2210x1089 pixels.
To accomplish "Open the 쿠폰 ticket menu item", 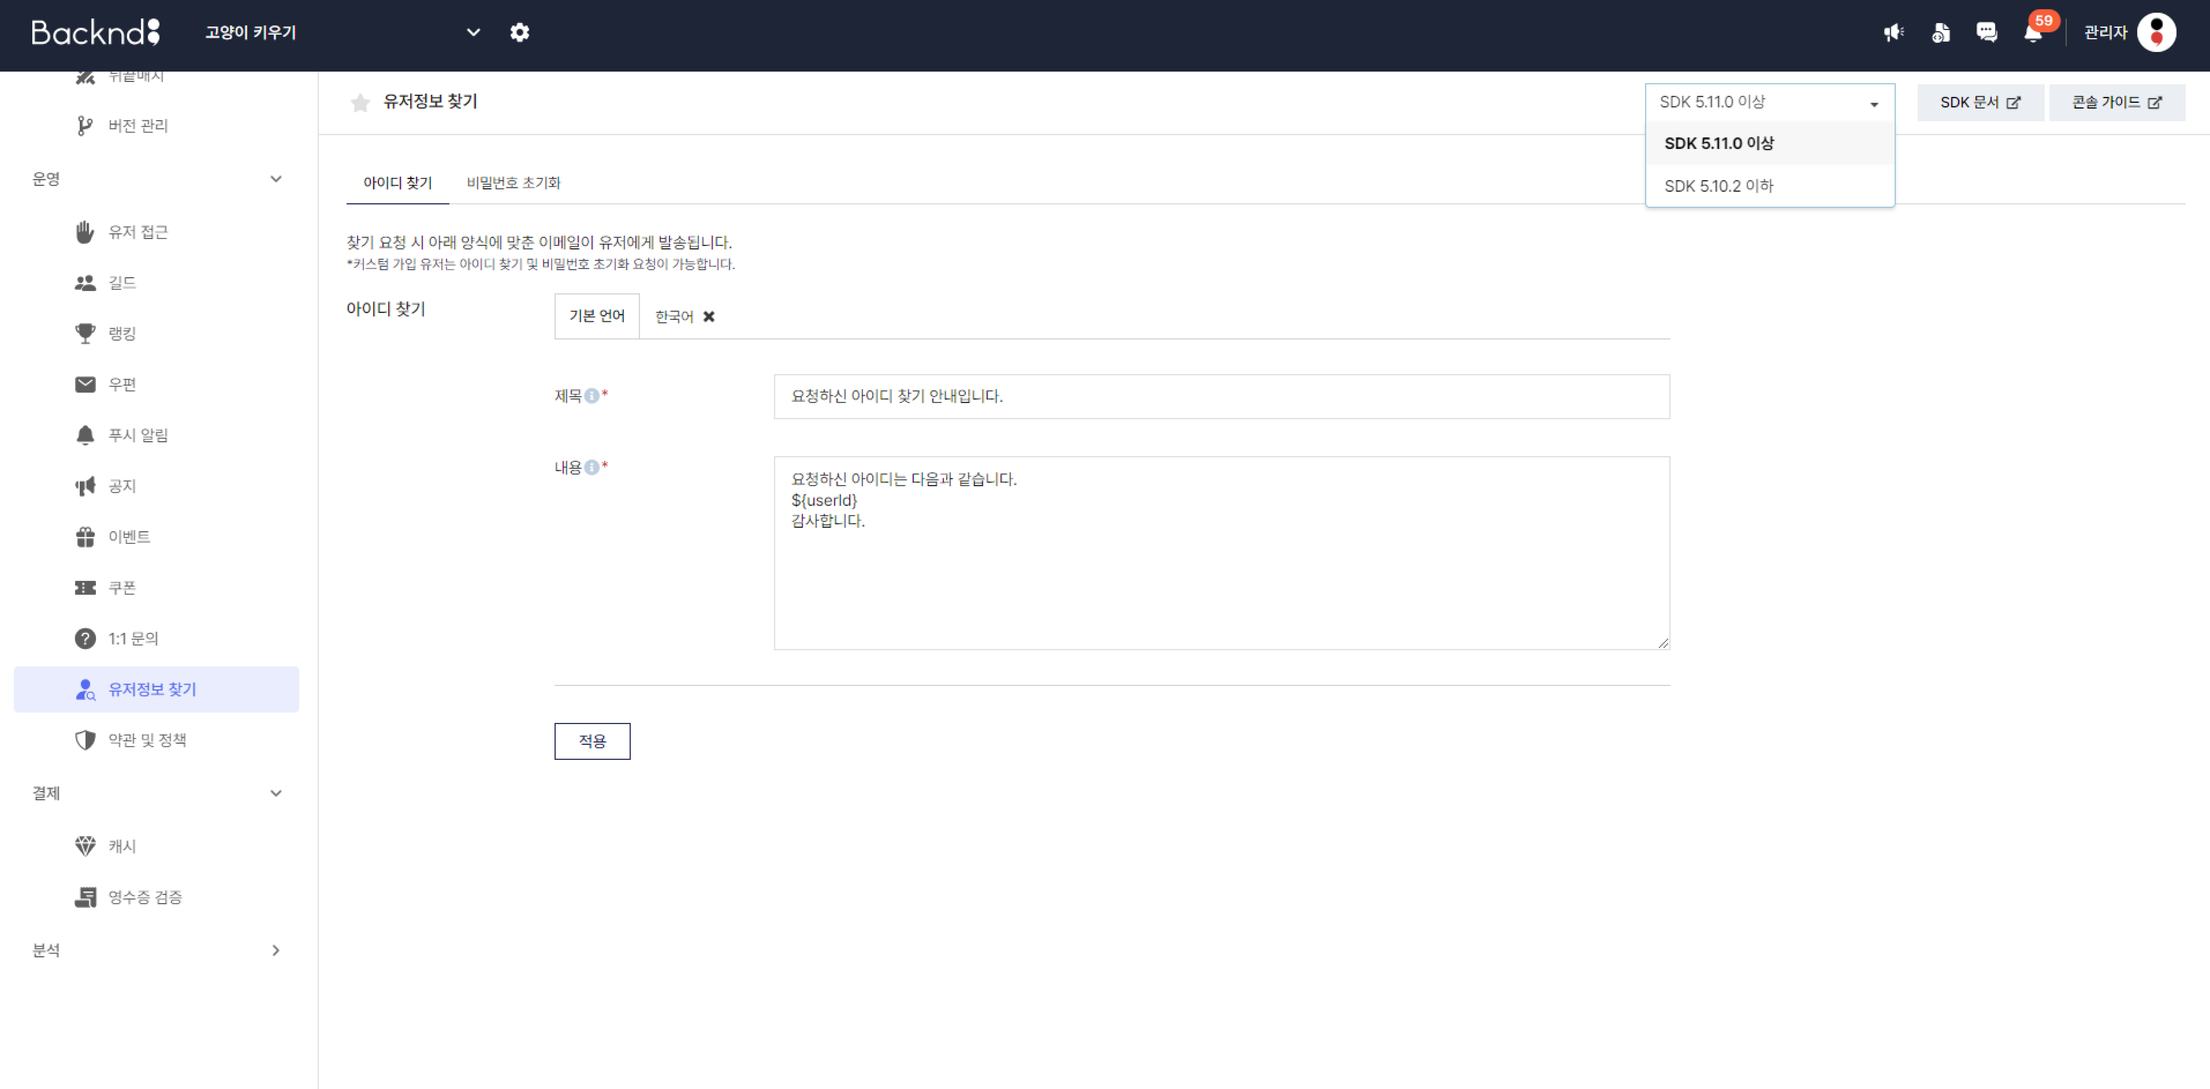I will (122, 588).
